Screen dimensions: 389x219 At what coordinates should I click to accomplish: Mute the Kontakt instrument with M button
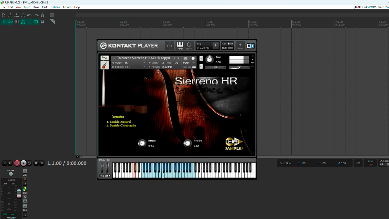click(201, 66)
